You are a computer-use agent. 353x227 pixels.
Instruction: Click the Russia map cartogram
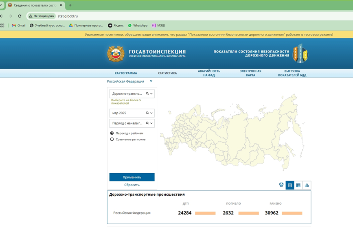coord(232,133)
